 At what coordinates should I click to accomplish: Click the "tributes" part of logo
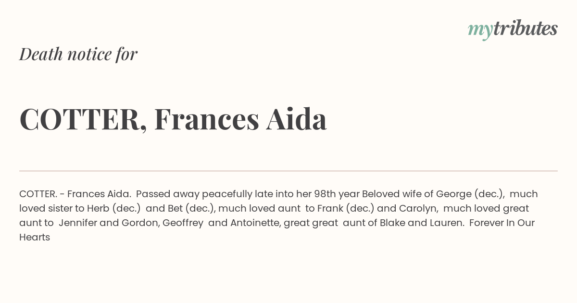tap(526, 28)
